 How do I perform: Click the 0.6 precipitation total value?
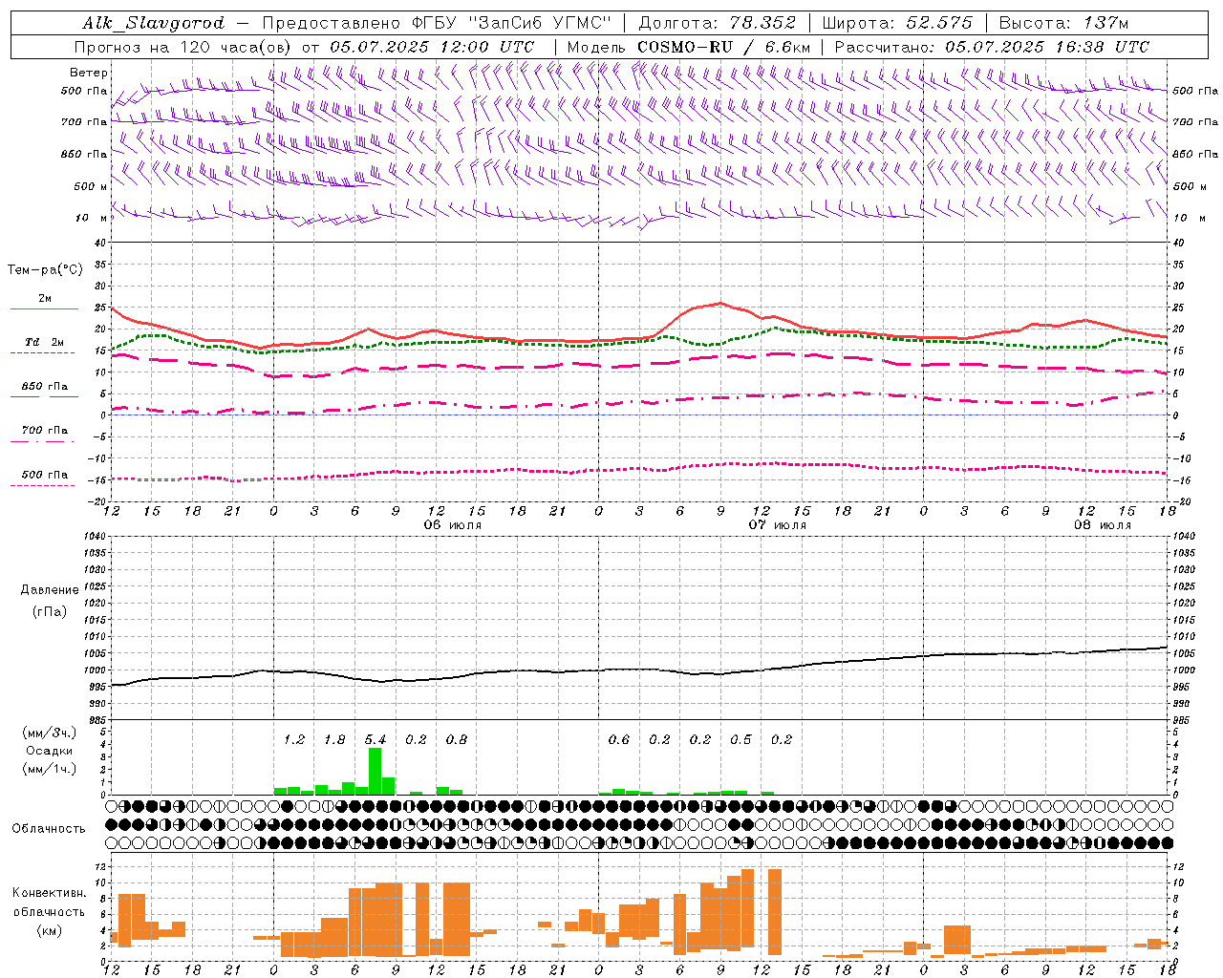[x=619, y=739]
